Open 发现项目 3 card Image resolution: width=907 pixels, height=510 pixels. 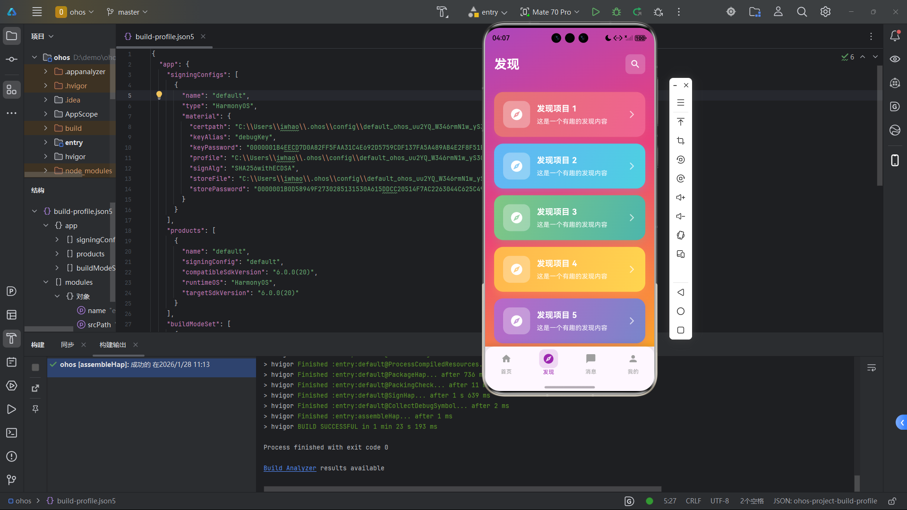tap(569, 218)
